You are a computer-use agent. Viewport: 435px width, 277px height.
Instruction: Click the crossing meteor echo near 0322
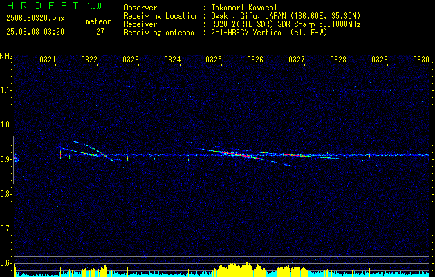[104, 155]
